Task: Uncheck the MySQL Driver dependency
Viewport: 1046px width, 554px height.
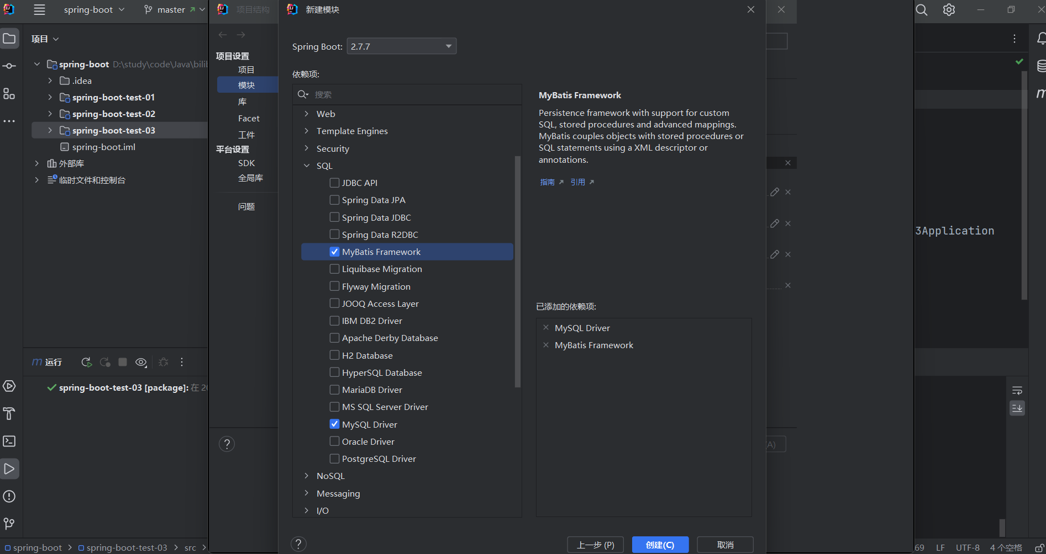Action: point(334,424)
